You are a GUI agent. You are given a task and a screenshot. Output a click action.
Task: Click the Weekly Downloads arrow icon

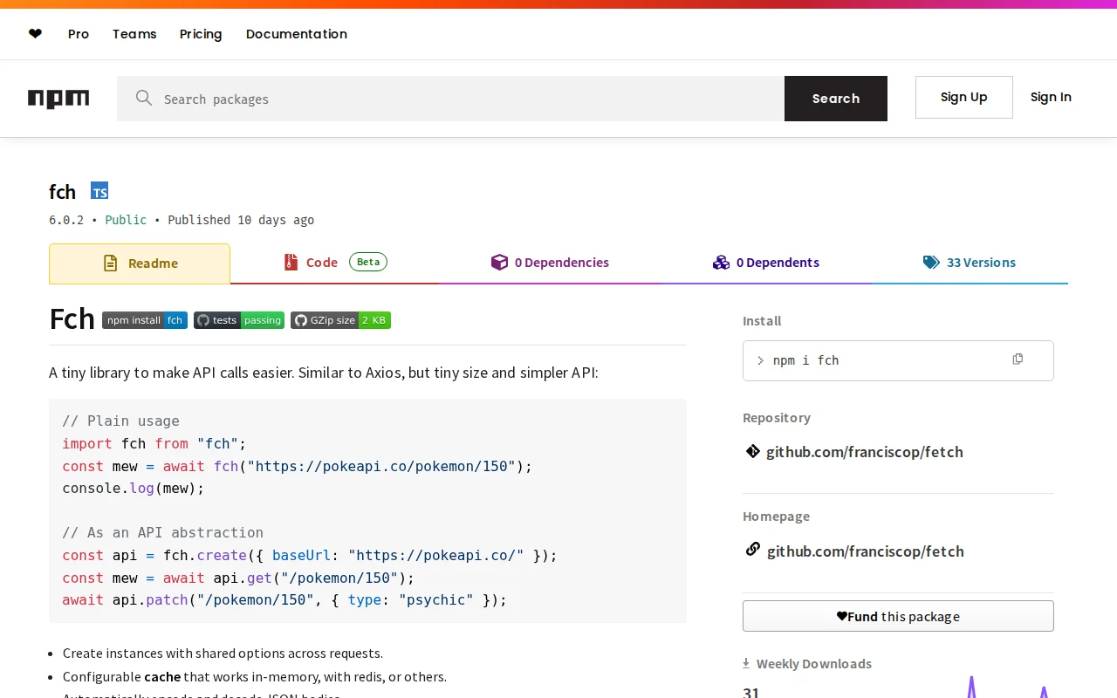click(746, 663)
